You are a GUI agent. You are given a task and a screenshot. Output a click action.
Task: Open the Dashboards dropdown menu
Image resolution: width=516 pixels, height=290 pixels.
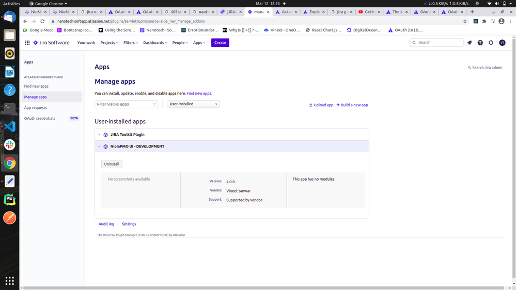pyautogui.click(x=155, y=43)
